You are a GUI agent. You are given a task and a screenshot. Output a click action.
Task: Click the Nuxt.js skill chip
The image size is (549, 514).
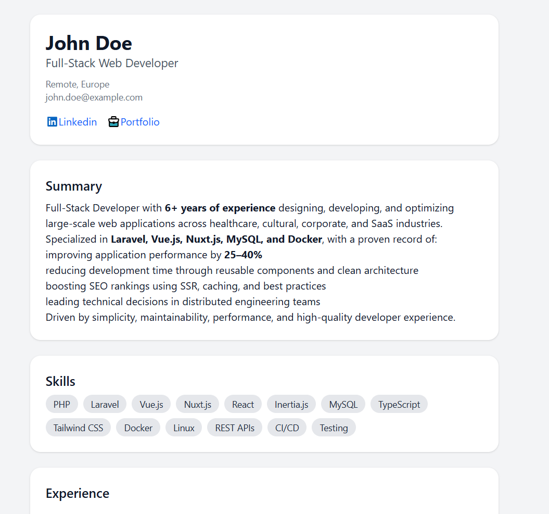197,404
